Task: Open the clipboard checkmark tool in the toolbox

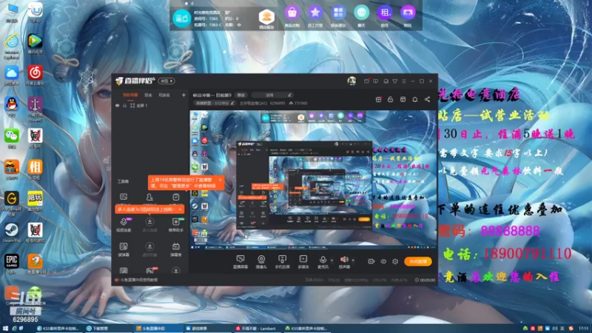Action: 175,197
